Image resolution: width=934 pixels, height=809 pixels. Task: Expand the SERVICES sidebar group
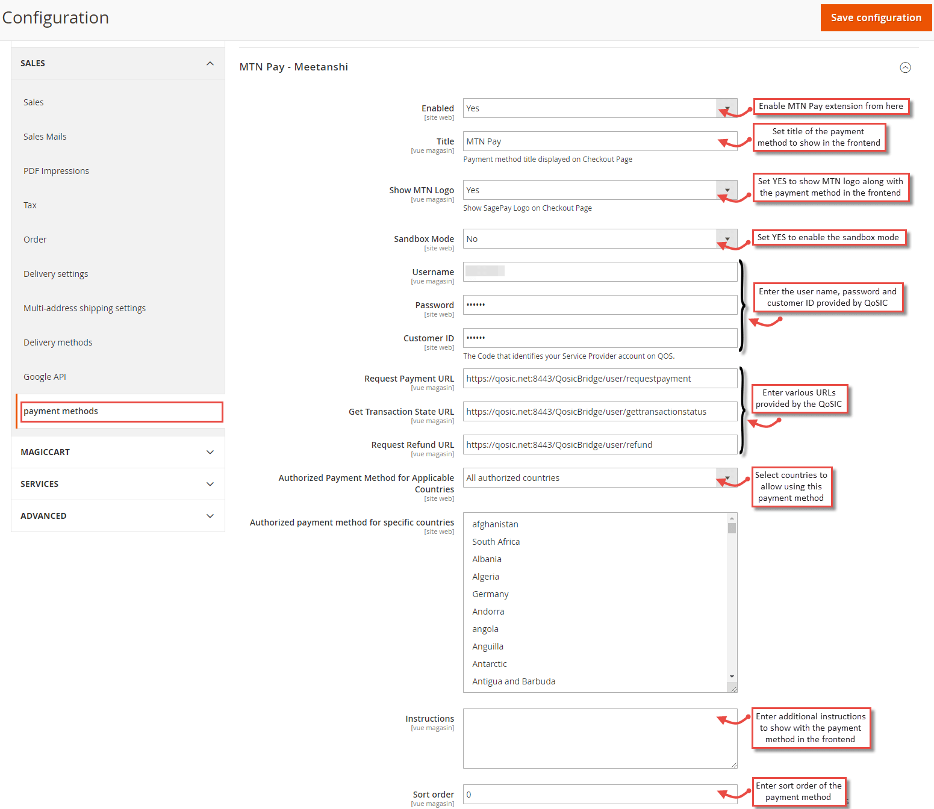tap(117, 484)
